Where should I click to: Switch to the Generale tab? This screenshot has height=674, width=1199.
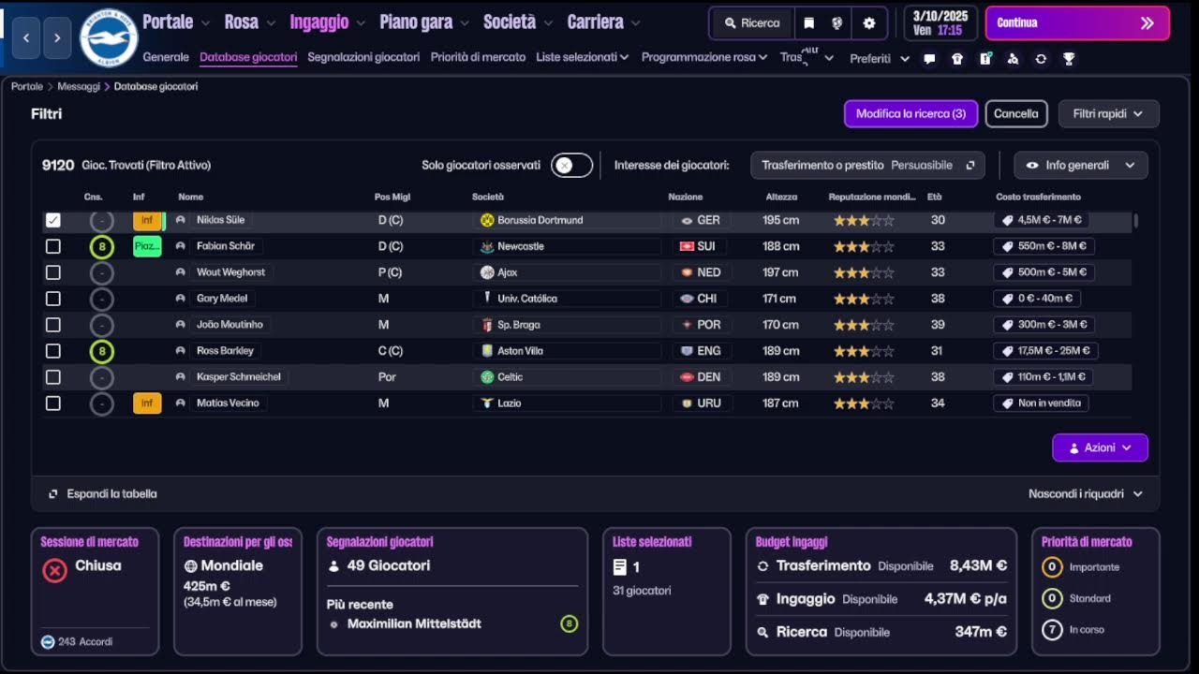166,57
